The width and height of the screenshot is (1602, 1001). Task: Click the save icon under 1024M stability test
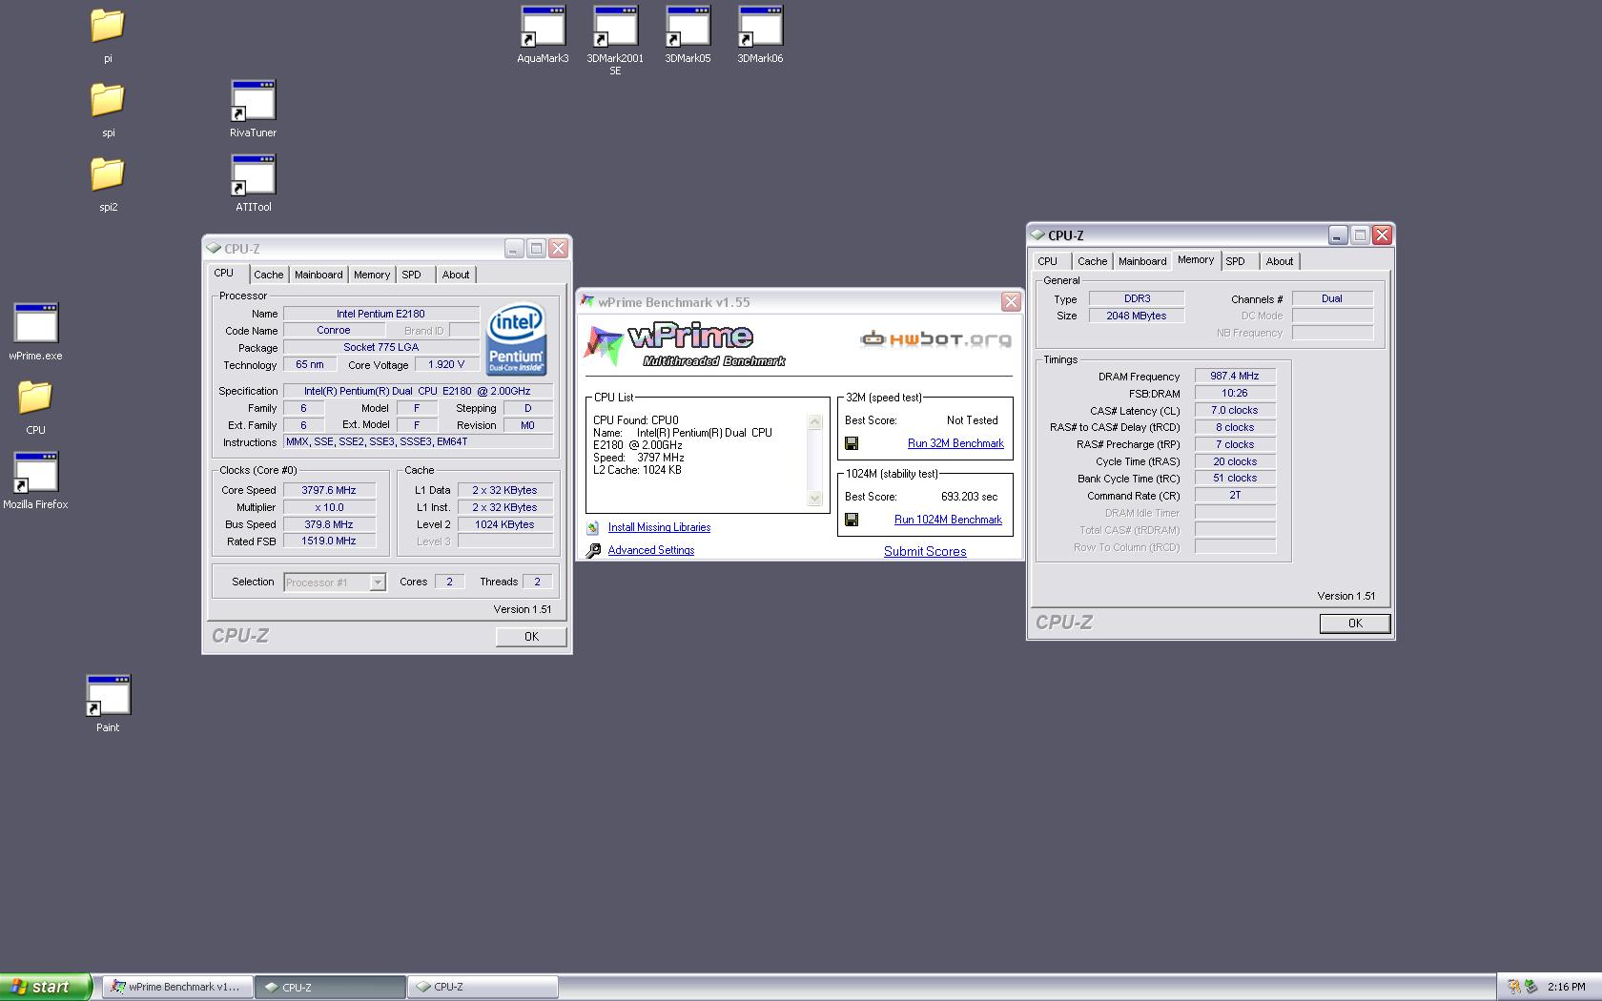click(x=852, y=520)
